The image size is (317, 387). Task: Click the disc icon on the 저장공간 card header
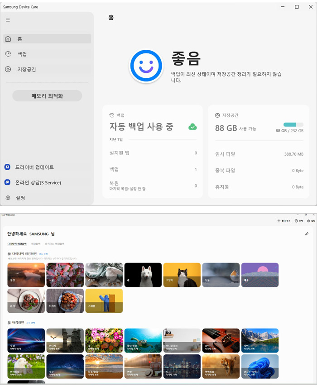(x=217, y=115)
